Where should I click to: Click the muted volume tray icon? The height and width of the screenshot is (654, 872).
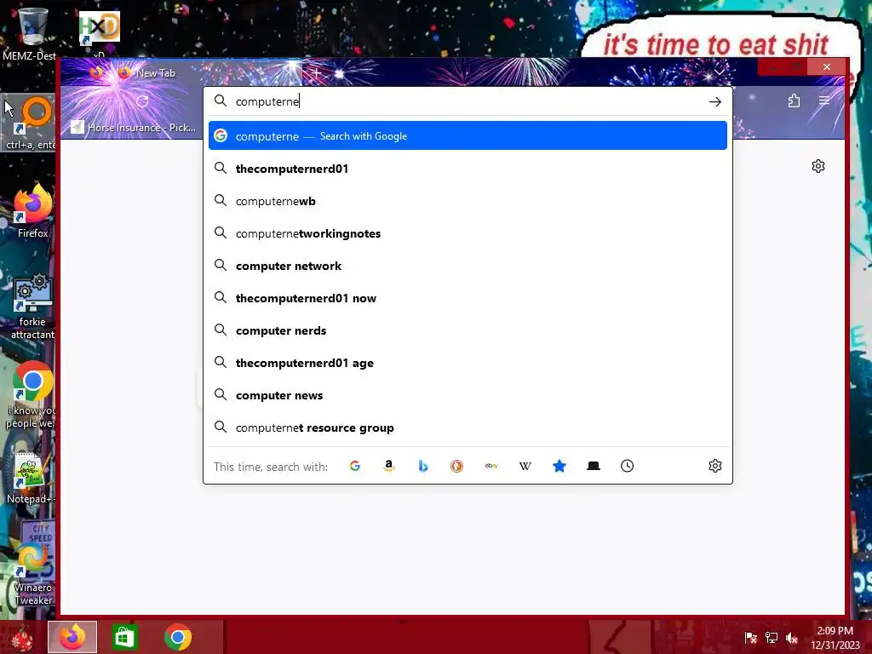coord(792,638)
